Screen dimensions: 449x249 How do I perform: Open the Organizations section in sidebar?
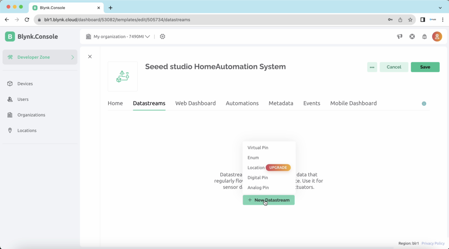pyautogui.click(x=31, y=115)
